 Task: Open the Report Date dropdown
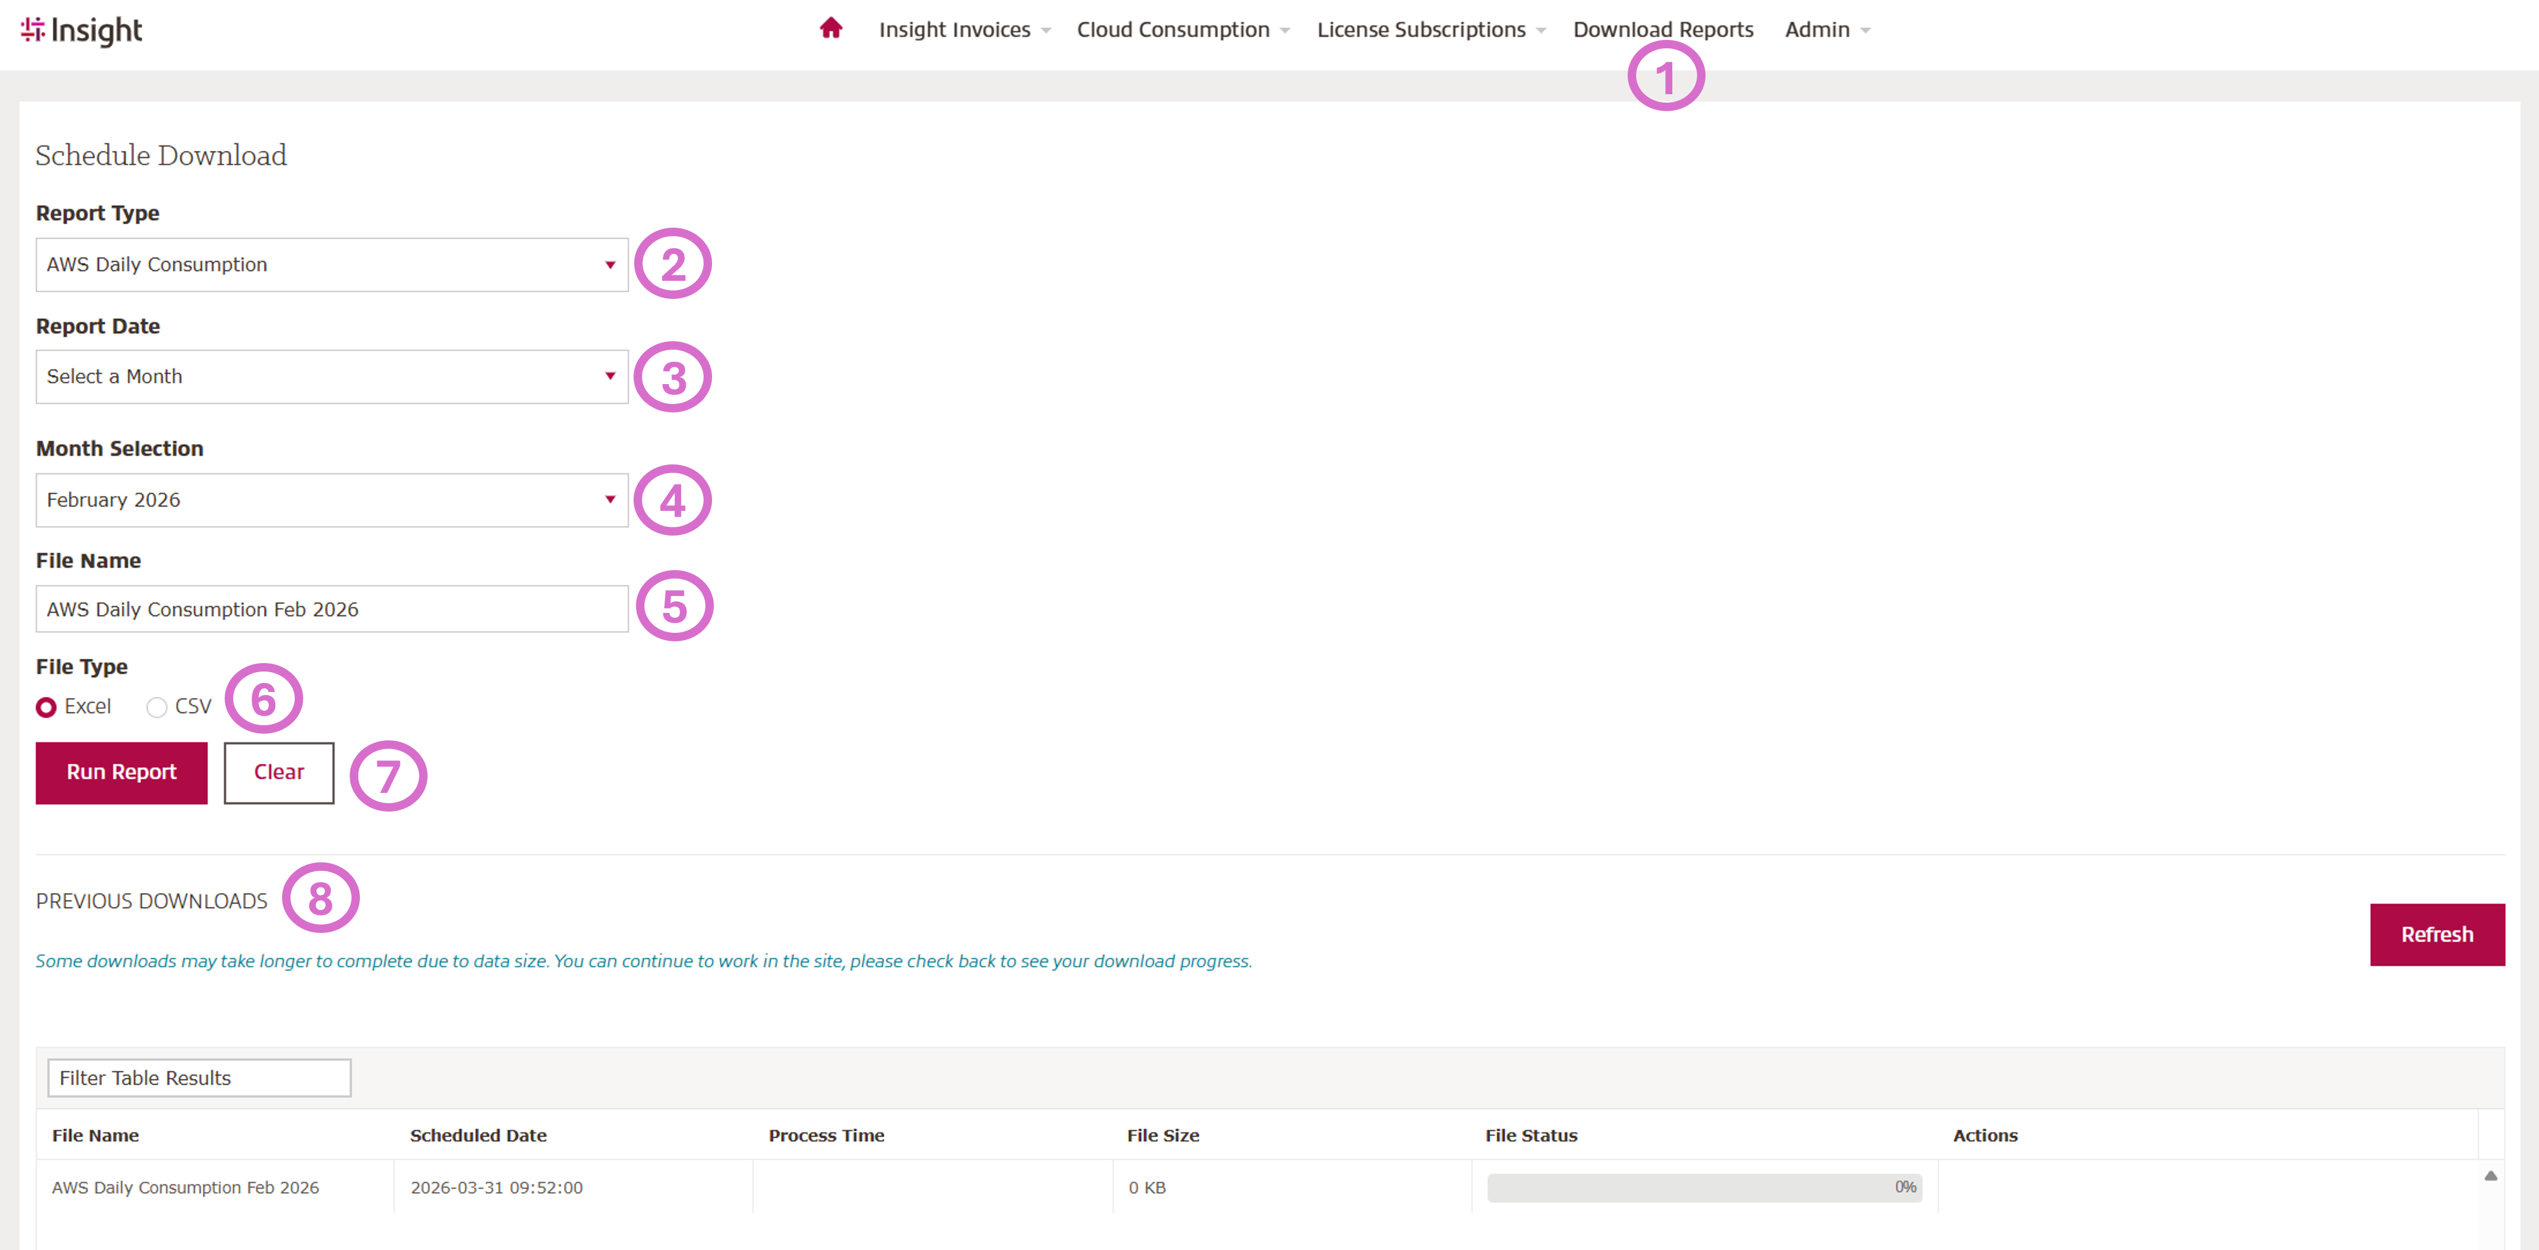331,377
